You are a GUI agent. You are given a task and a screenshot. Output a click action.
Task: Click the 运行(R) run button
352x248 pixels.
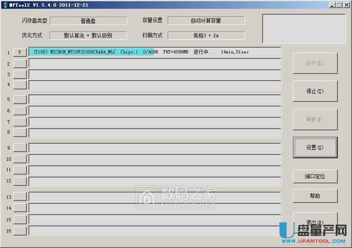(x=315, y=63)
